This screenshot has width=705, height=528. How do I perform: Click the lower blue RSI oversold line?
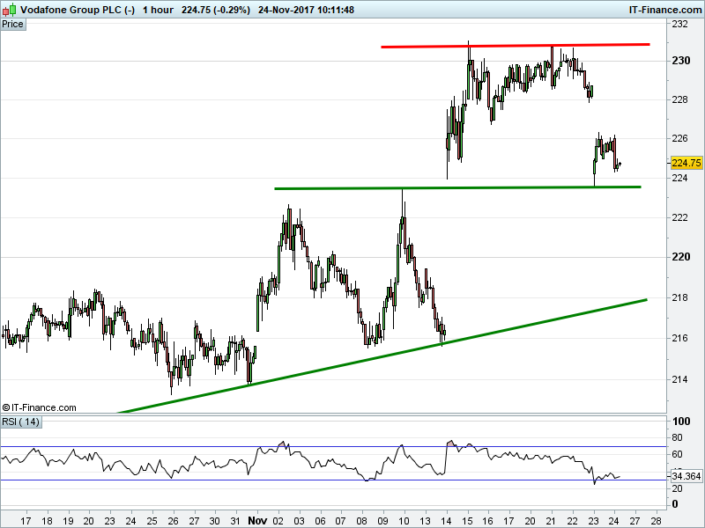point(333,480)
